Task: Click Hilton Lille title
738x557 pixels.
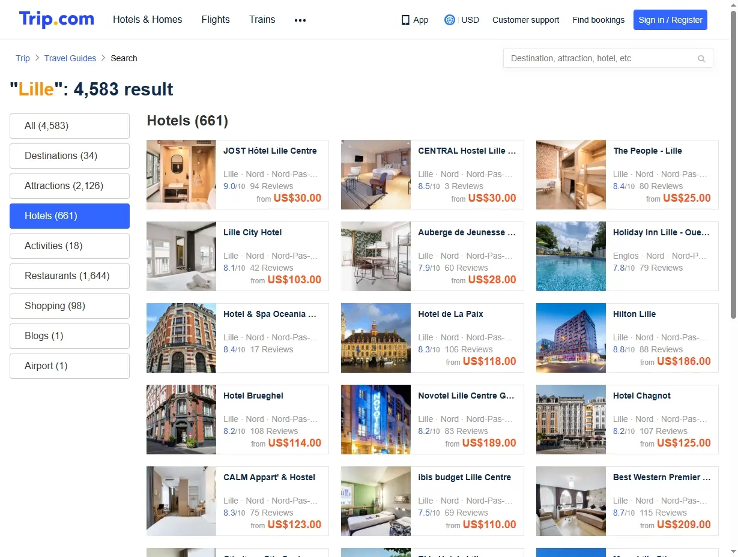Action: click(634, 314)
